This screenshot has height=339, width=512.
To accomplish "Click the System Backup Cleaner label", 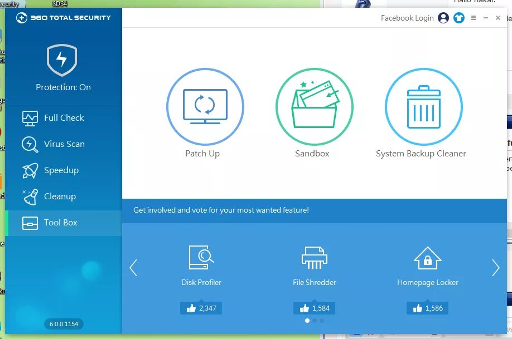I will click(421, 154).
